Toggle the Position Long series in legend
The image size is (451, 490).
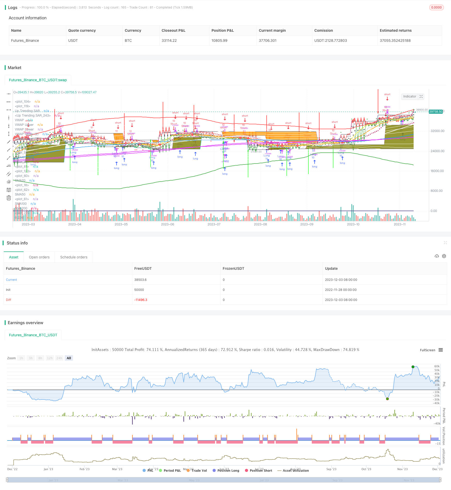point(226,471)
